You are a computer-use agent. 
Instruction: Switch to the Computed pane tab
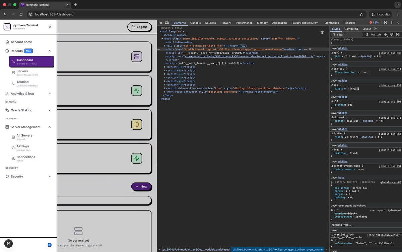pyautogui.click(x=351, y=29)
